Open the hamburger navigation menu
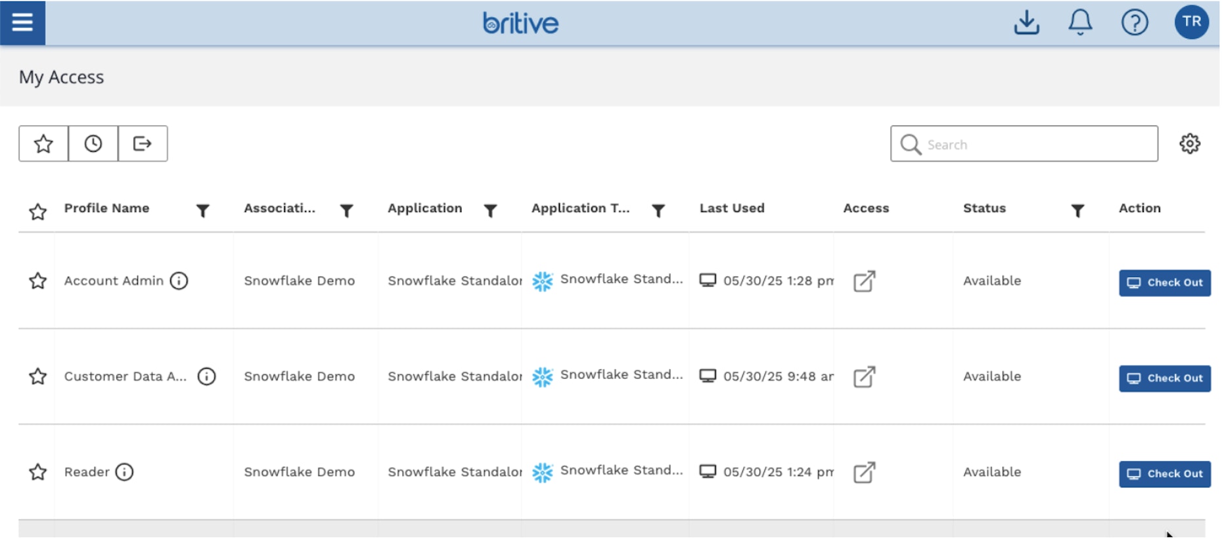 click(22, 22)
